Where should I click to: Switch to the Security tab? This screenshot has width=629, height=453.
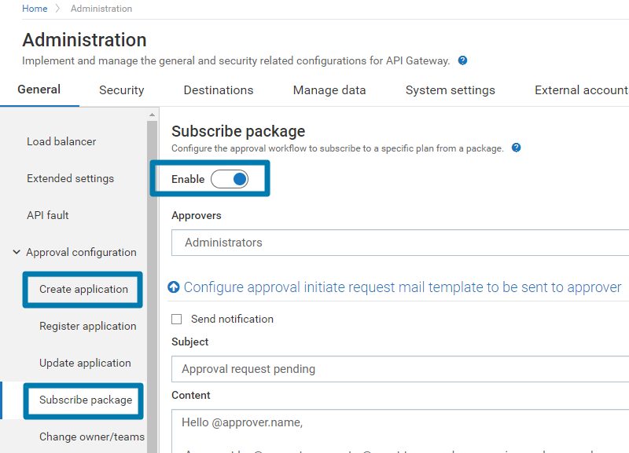coord(121,90)
